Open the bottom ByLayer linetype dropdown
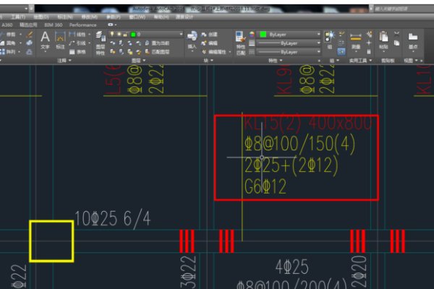Viewport: 434px width, 289px height. (x=318, y=52)
